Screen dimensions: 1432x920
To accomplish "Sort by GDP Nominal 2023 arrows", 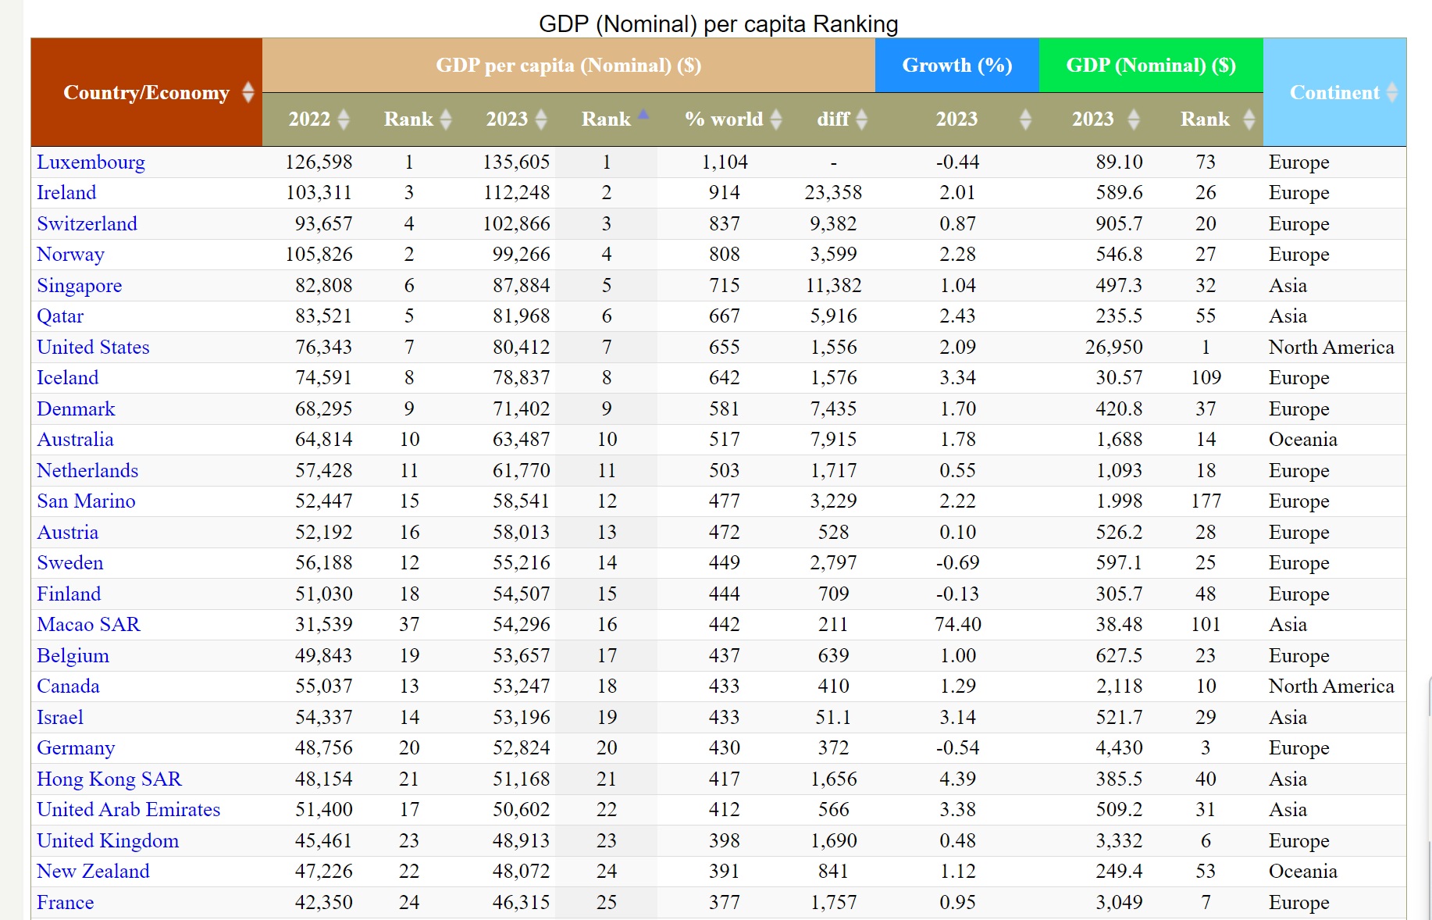I will click(1134, 119).
